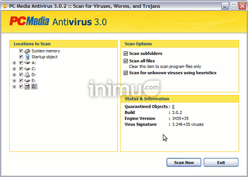Expand the Z: drive tree node

(x=14, y=87)
